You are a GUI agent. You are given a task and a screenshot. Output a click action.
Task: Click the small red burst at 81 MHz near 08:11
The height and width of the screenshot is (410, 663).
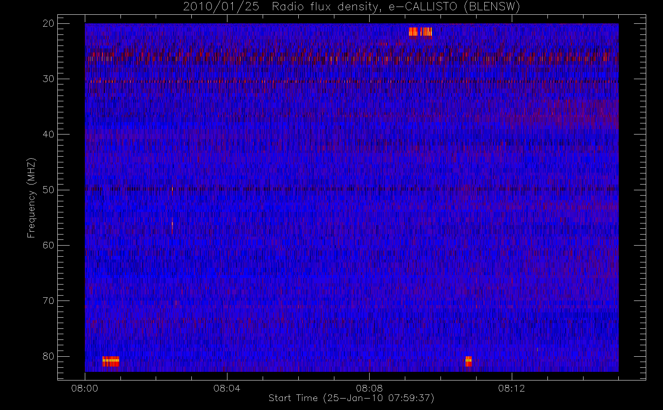coord(468,361)
